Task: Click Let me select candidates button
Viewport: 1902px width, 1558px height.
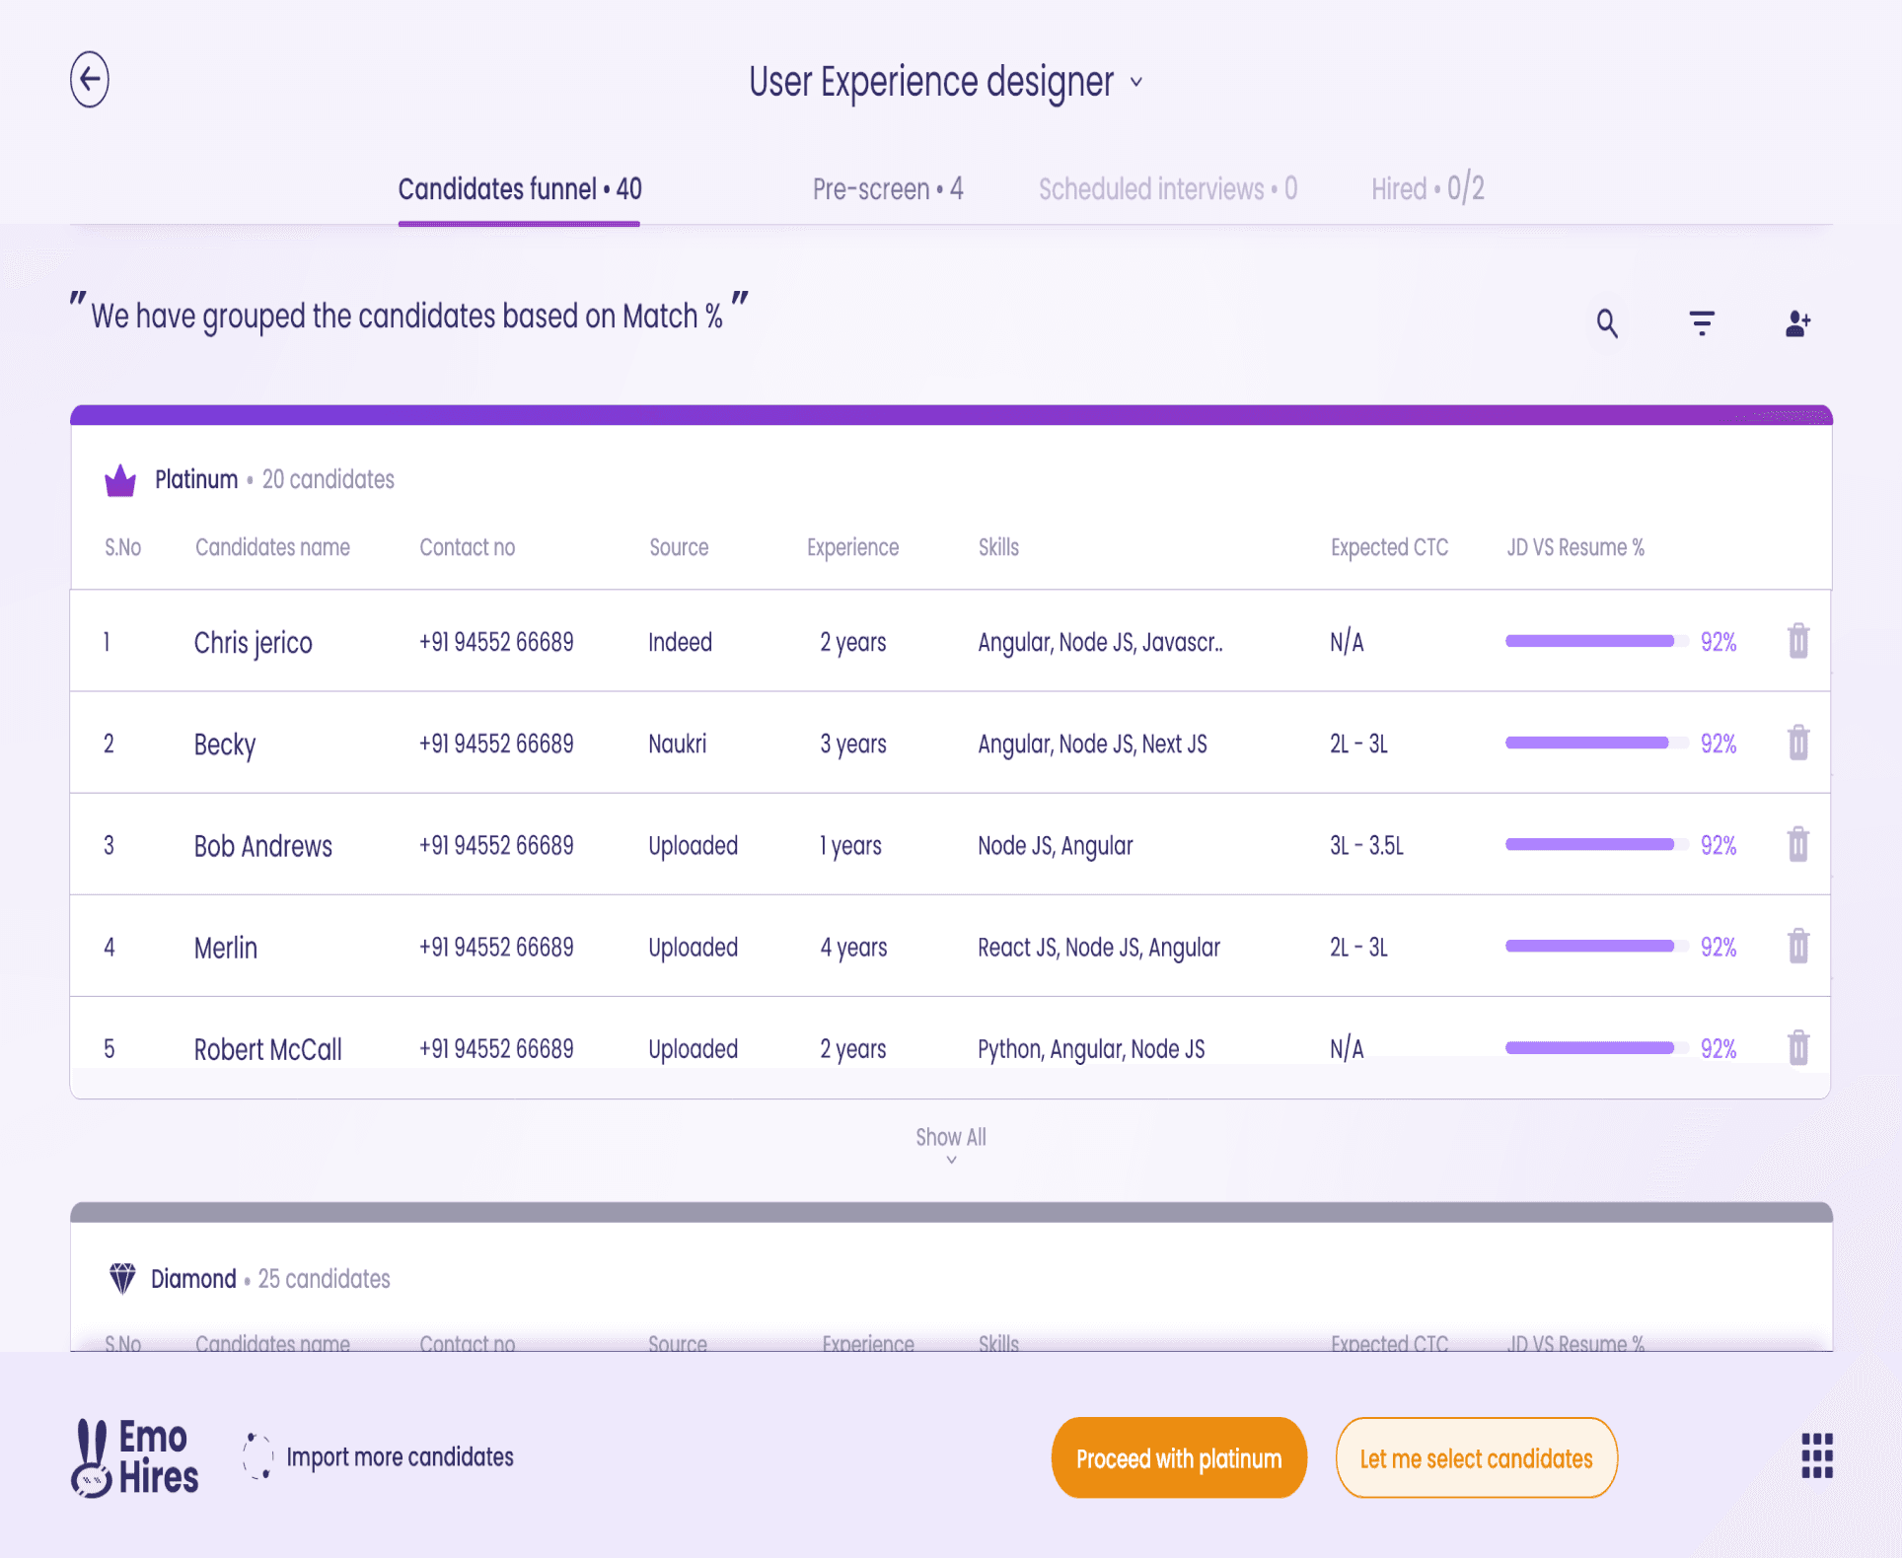Action: (1476, 1457)
